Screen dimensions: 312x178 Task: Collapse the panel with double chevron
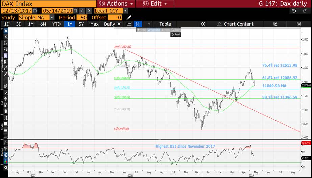click(203, 24)
